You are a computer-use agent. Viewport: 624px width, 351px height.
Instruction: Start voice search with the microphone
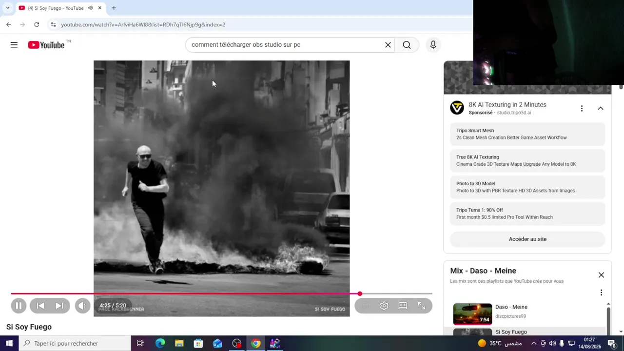point(433,45)
